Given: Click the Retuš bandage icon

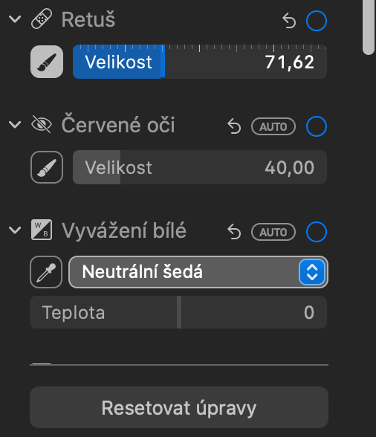Looking at the screenshot, I should pyautogui.click(x=42, y=19).
